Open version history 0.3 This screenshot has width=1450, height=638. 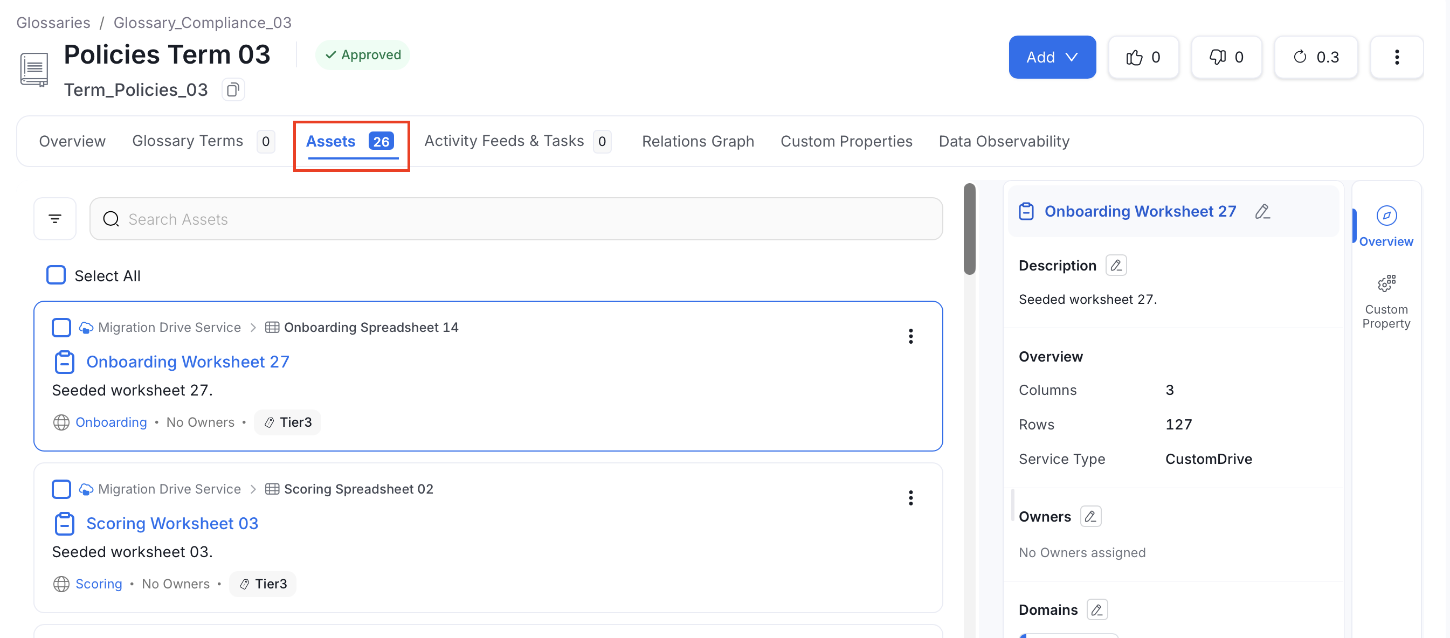click(1315, 57)
